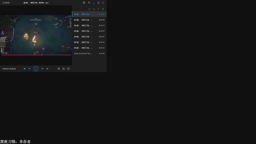Screen dimensions: 256x144
Task: Open the QQ影音 main menu dropdown
Action: click(6, 3)
